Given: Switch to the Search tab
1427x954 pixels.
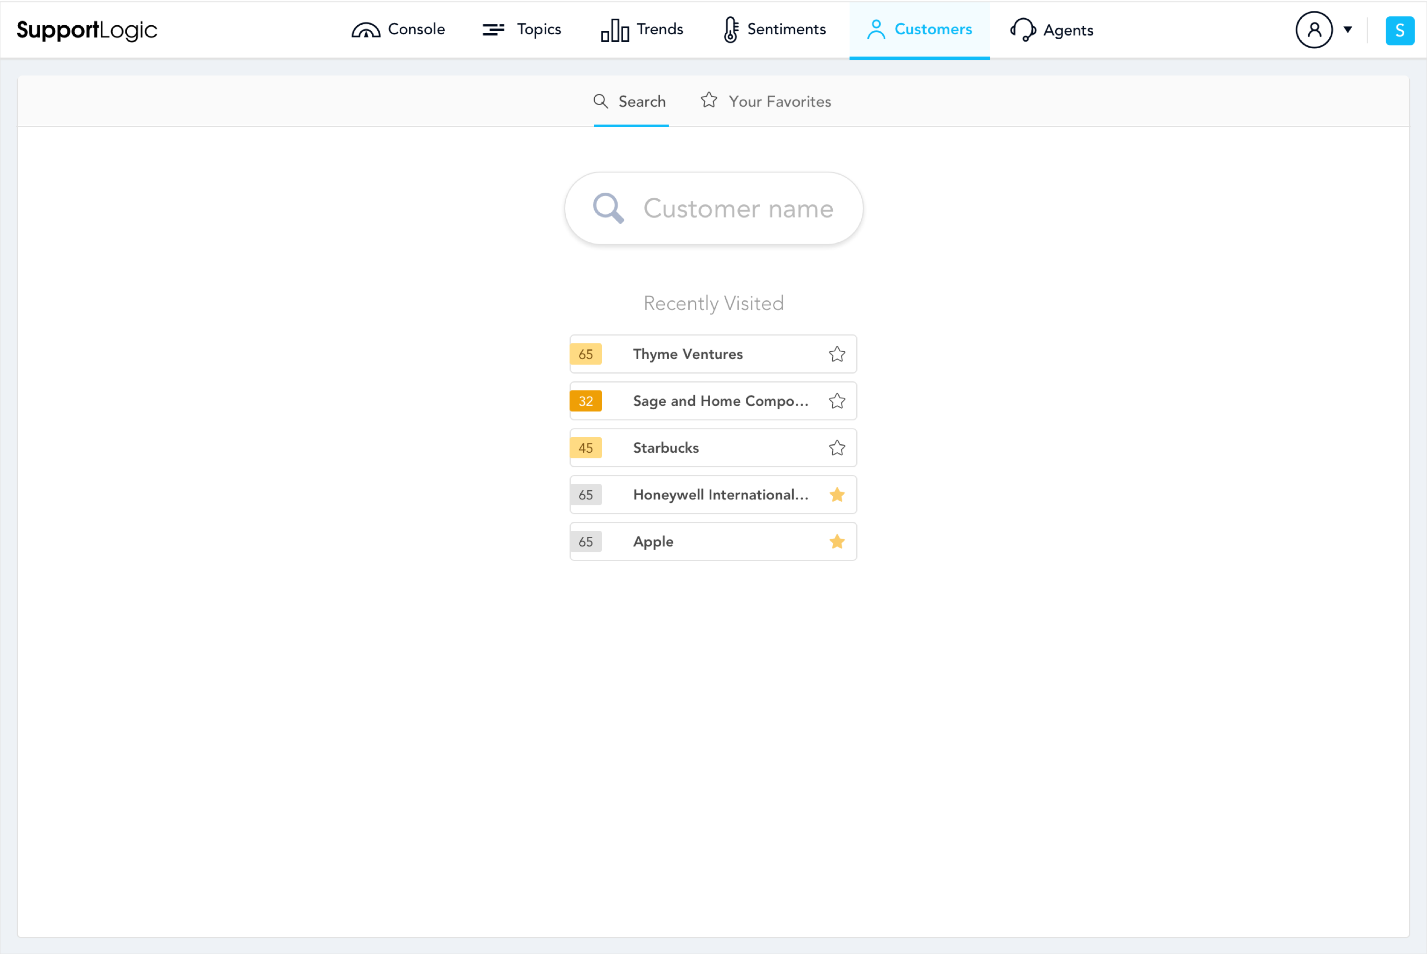Looking at the screenshot, I should 630,101.
